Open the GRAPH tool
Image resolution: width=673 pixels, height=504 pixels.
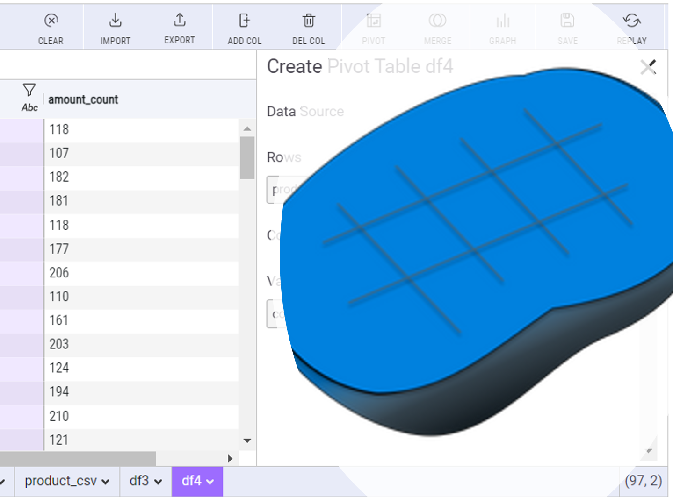point(502,21)
